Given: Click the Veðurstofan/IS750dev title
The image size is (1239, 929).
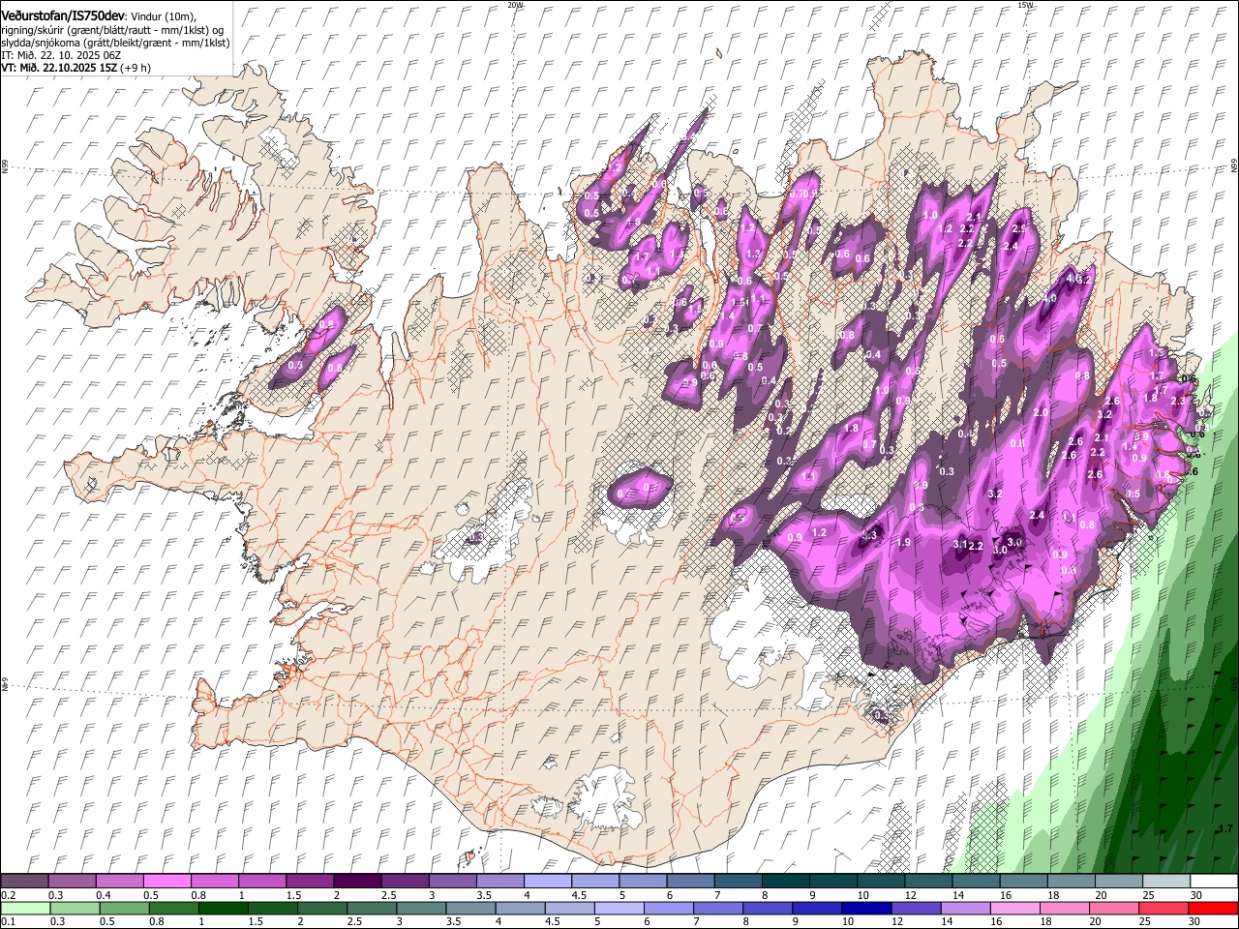Looking at the screenshot, I should [x=63, y=15].
